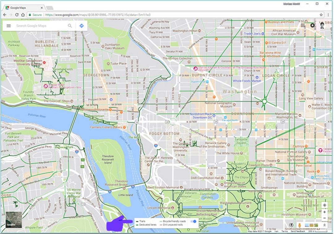Open the El Centro D.F. restaurant pin

[x=266, y=43]
